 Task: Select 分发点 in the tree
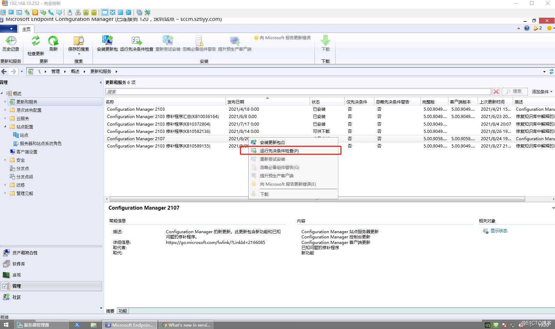pyautogui.click(x=23, y=168)
